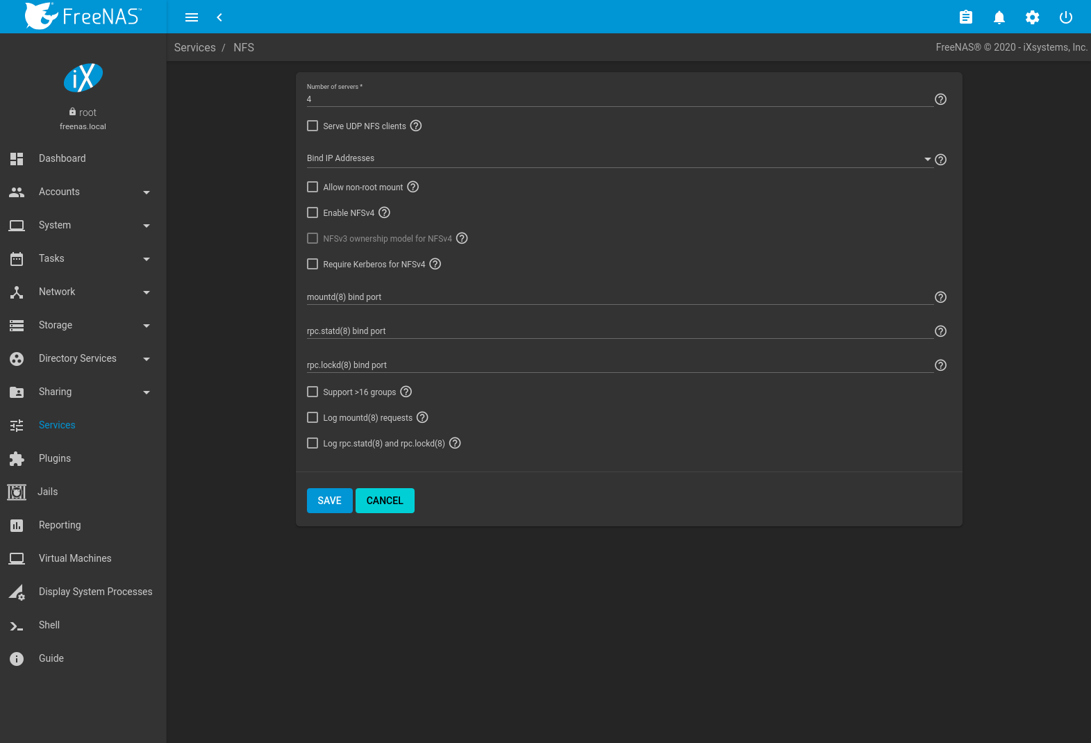Screen dimensions: 1091x743
Task: Collapse sidebar with the back chevron
Action: (219, 17)
